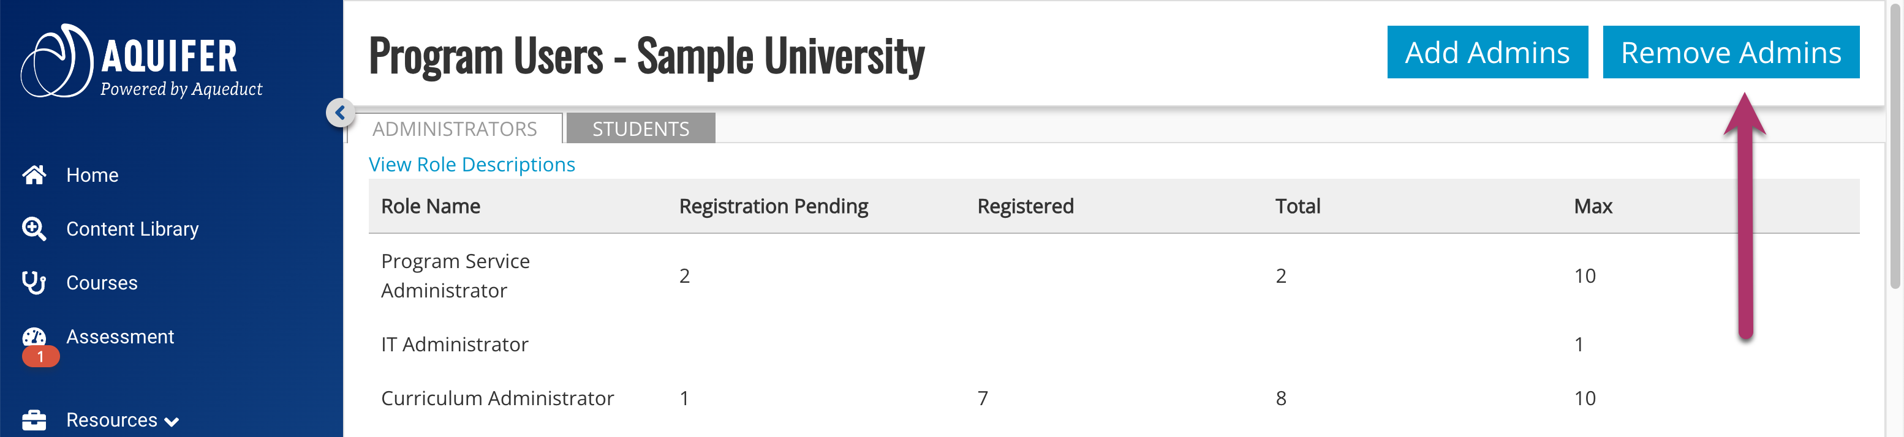Collapse the sidebar with the arrow button

340,113
